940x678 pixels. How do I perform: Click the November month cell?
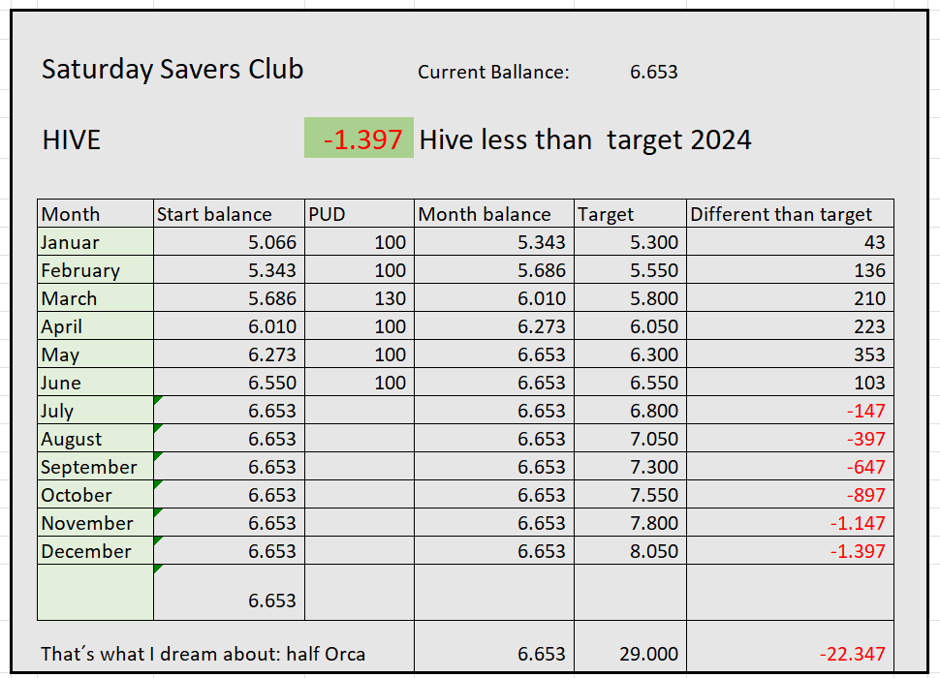95,523
